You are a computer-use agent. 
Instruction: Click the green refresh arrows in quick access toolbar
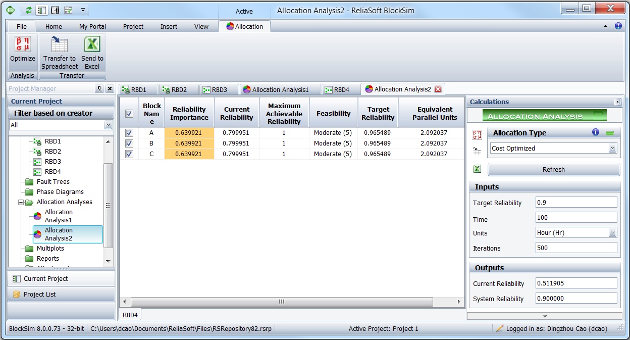29,10
